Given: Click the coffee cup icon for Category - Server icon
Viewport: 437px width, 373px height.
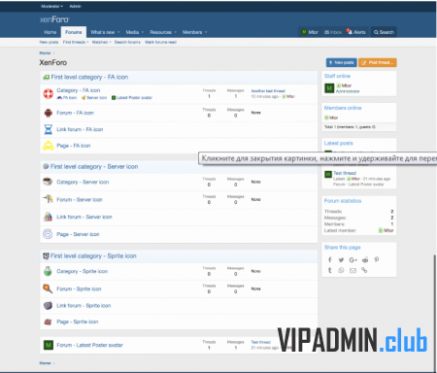Looking at the screenshot, I should (x=48, y=182).
